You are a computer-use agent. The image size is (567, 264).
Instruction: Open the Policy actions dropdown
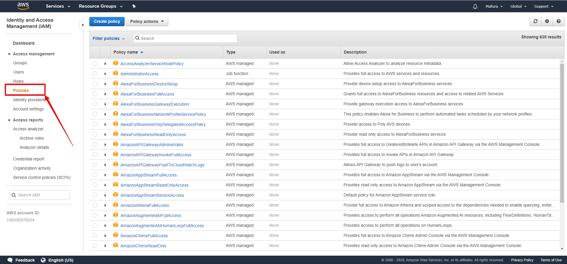147,21
